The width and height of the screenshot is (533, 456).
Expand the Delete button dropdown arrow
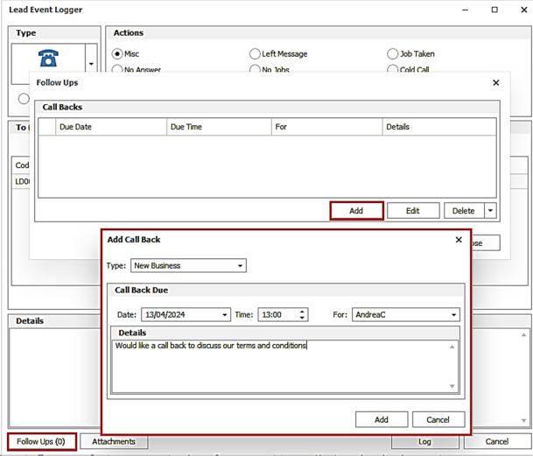[491, 211]
